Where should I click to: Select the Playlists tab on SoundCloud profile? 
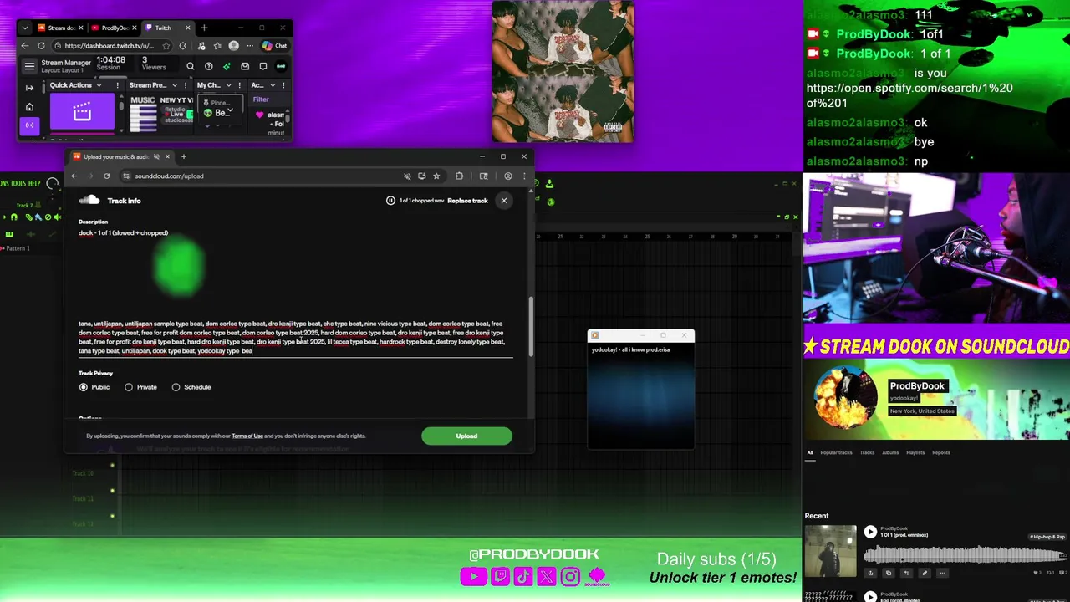[x=915, y=452]
